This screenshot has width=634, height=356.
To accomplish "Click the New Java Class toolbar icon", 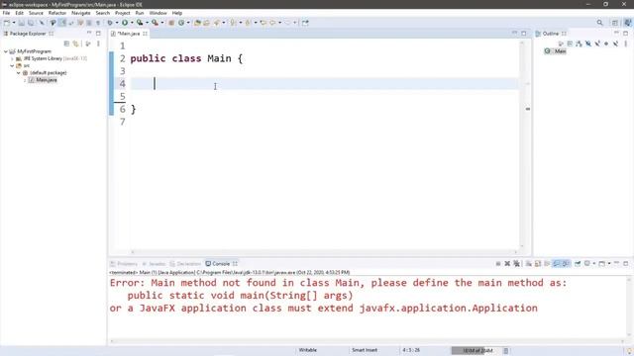I will click(x=181, y=23).
